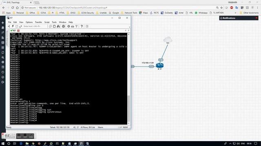This screenshot has width=261, height=146.
Task: Close the Notifications panel
Action: point(257,18)
